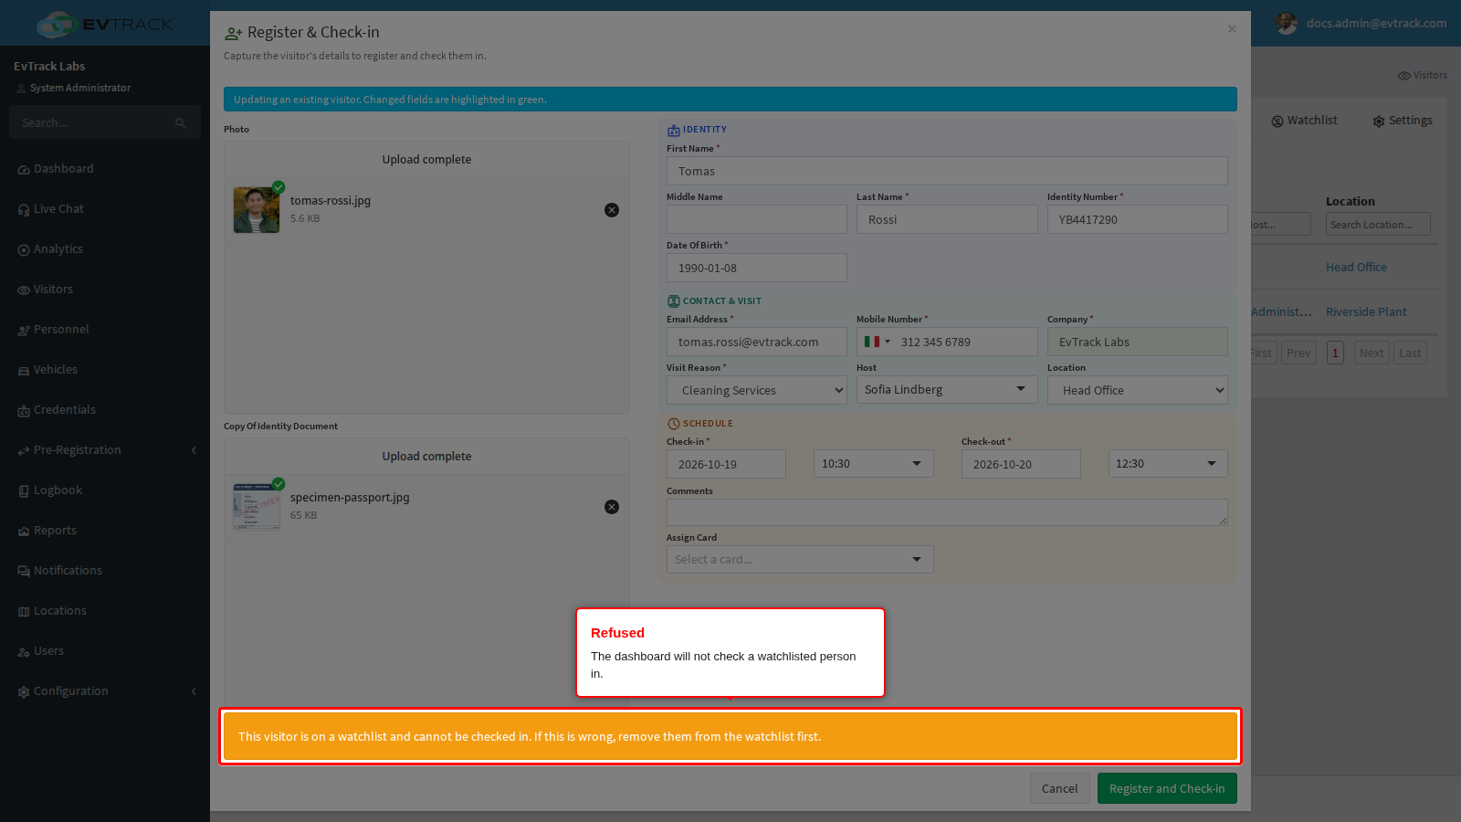This screenshot has width=1461, height=822.
Task: Open the Host dropdown showing Sofia Lindberg
Action: pyautogui.click(x=947, y=390)
